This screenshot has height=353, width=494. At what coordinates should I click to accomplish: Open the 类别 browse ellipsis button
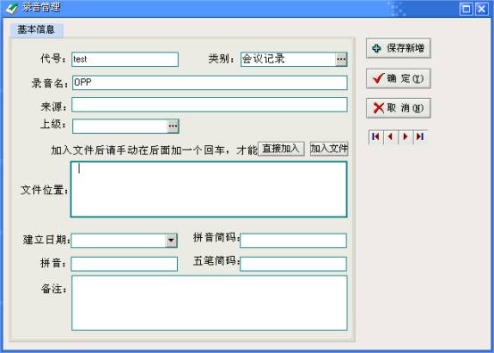(341, 59)
